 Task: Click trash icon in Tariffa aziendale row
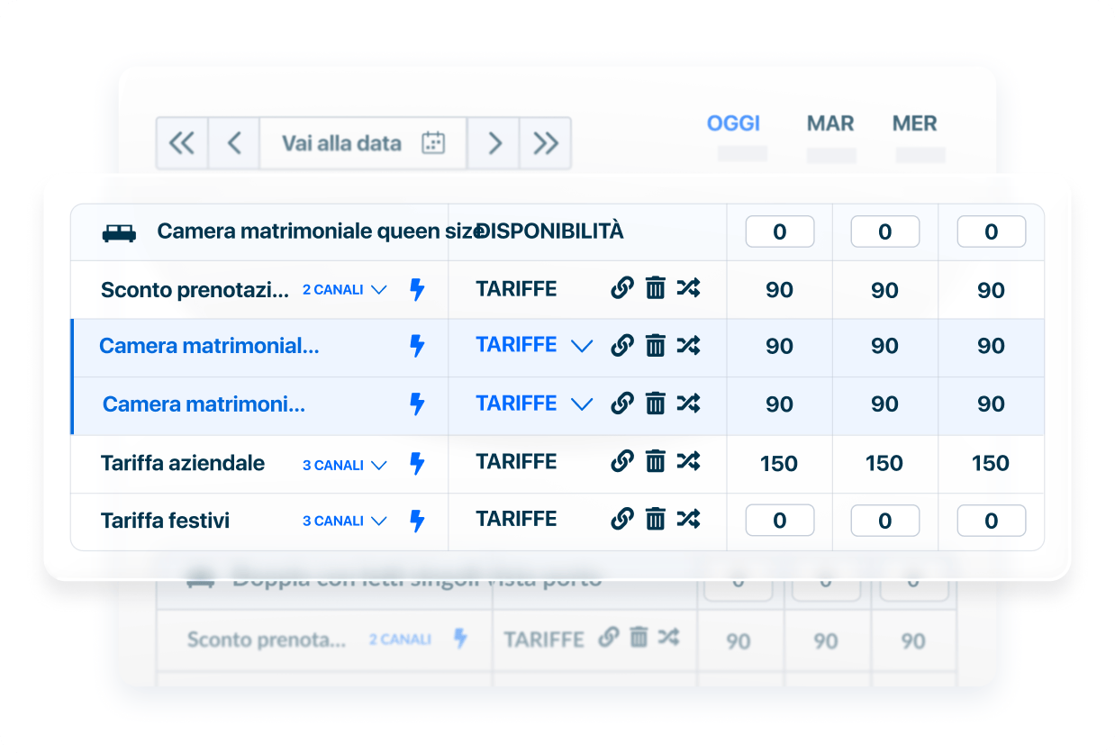point(656,462)
